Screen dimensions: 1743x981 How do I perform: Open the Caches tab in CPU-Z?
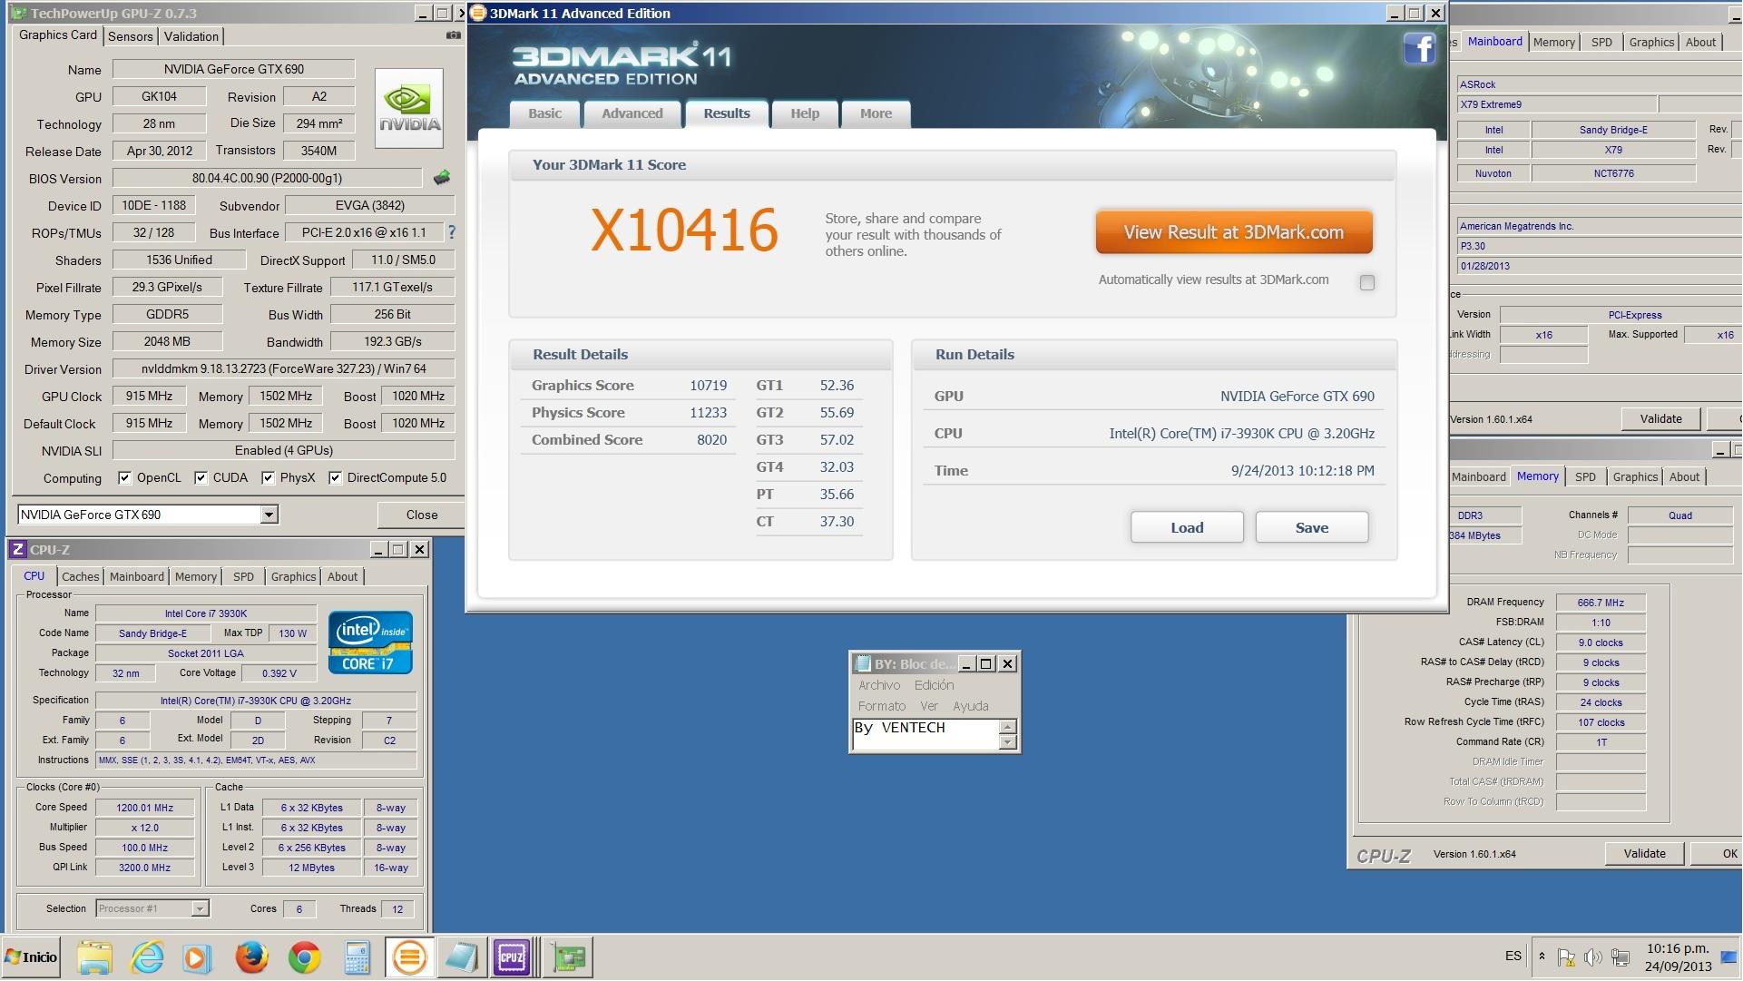[x=80, y=576]
